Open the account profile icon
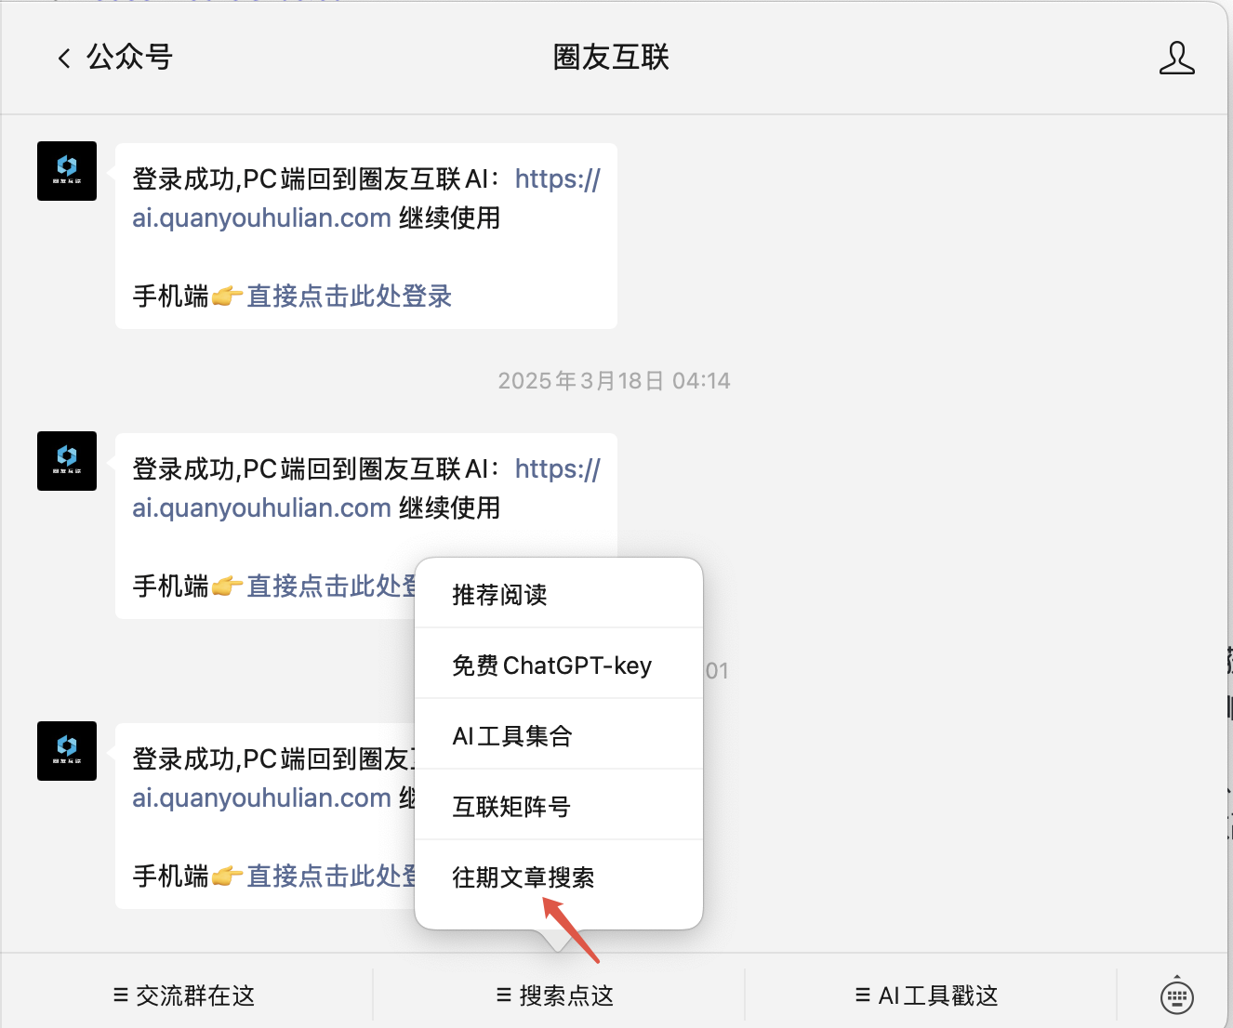1233x1028 pixels. click(1176, 58)
